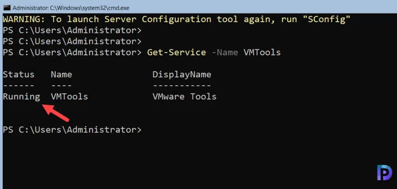This screenshot has height=189, width=397.
Task: Select the 'Get-Service' command text
Action: coord(176,52)
